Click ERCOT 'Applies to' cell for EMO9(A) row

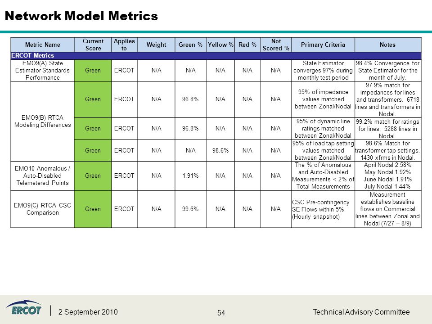(x=124, y=70)
